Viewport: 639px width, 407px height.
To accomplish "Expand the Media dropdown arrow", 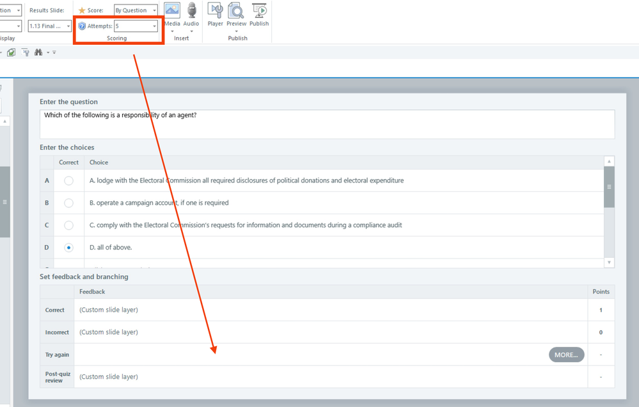I will tap(172, 31).
